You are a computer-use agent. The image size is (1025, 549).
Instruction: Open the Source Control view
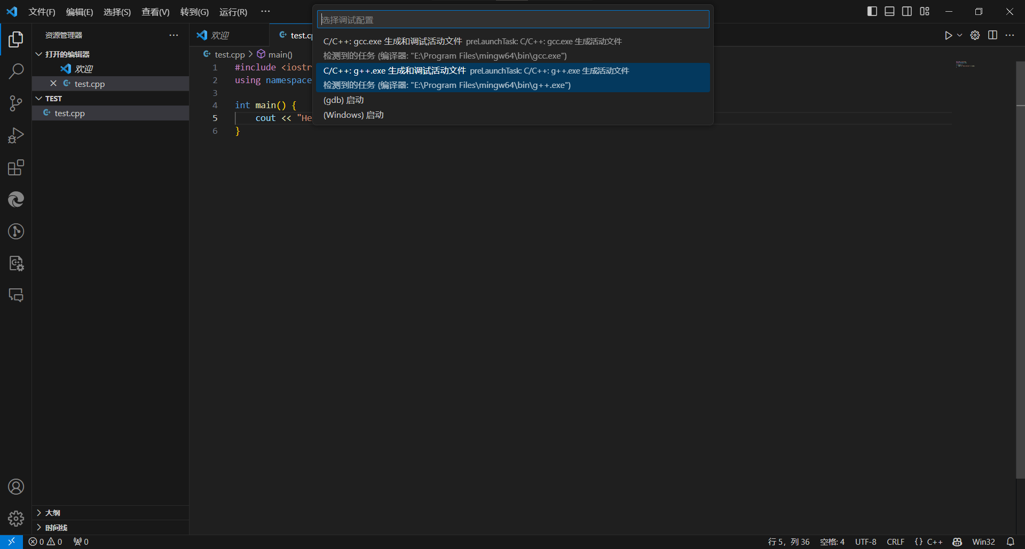click(x=16, y=103)
